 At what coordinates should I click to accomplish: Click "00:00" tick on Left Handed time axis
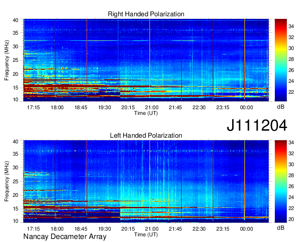[x=246, y=229]
